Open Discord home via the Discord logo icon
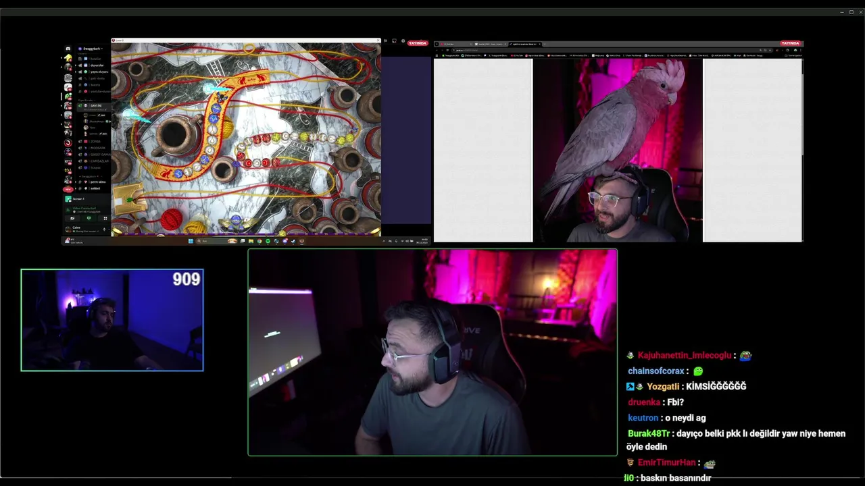Screen dimensions: 865x486 click(68, 49)
